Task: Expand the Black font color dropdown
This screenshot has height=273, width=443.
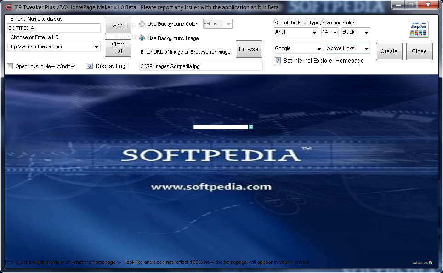Action: (366, 32)
